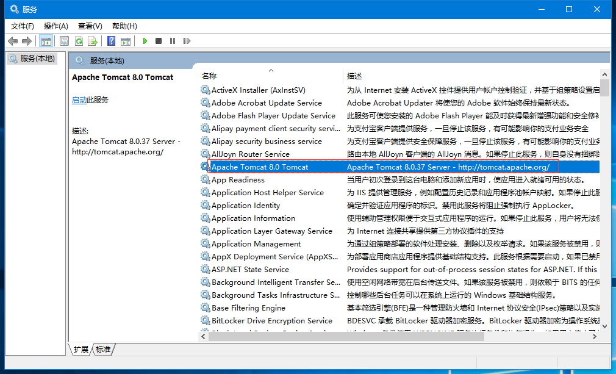Screen dimensions: 616x374
Task: Switch to the 扩展 tab
Action: (x=81, y=349)
